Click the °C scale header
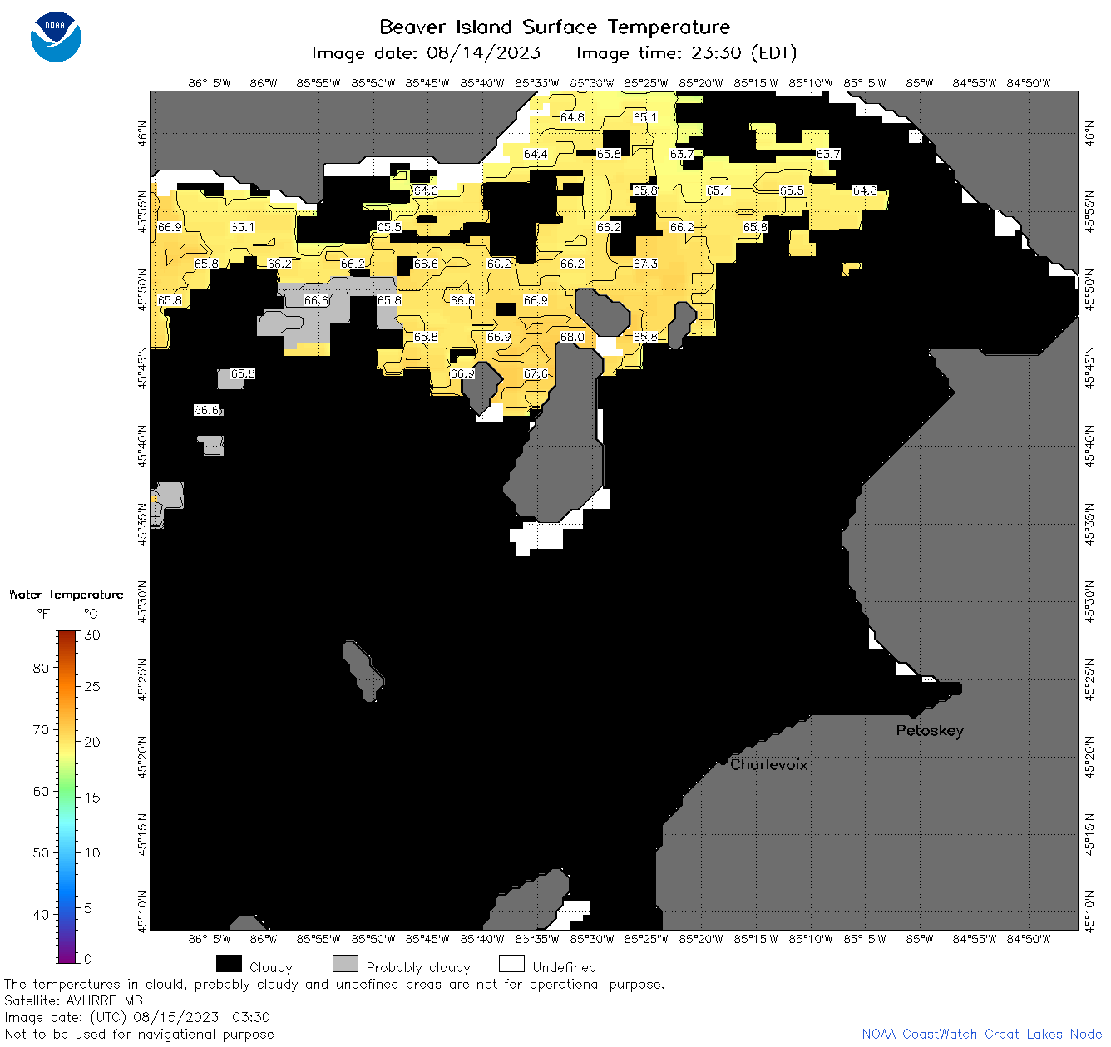1111x1047 pixels. point(91,614)
